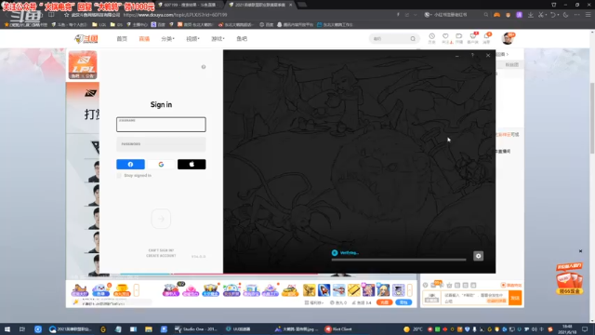Select the yellow car gift icon
Image resolution: width=595 pixels, height=335 pixels.
pos(290,290)
